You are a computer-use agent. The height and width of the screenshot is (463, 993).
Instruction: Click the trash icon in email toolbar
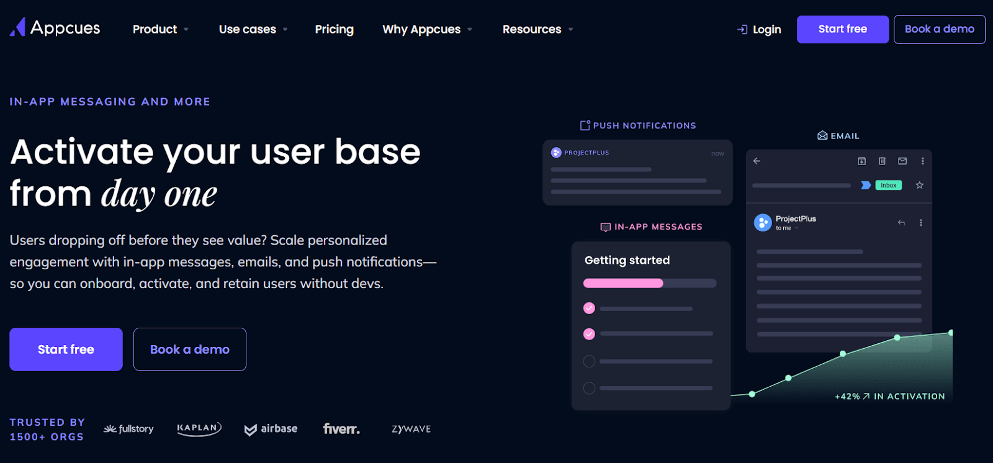(x=882, y=161)
